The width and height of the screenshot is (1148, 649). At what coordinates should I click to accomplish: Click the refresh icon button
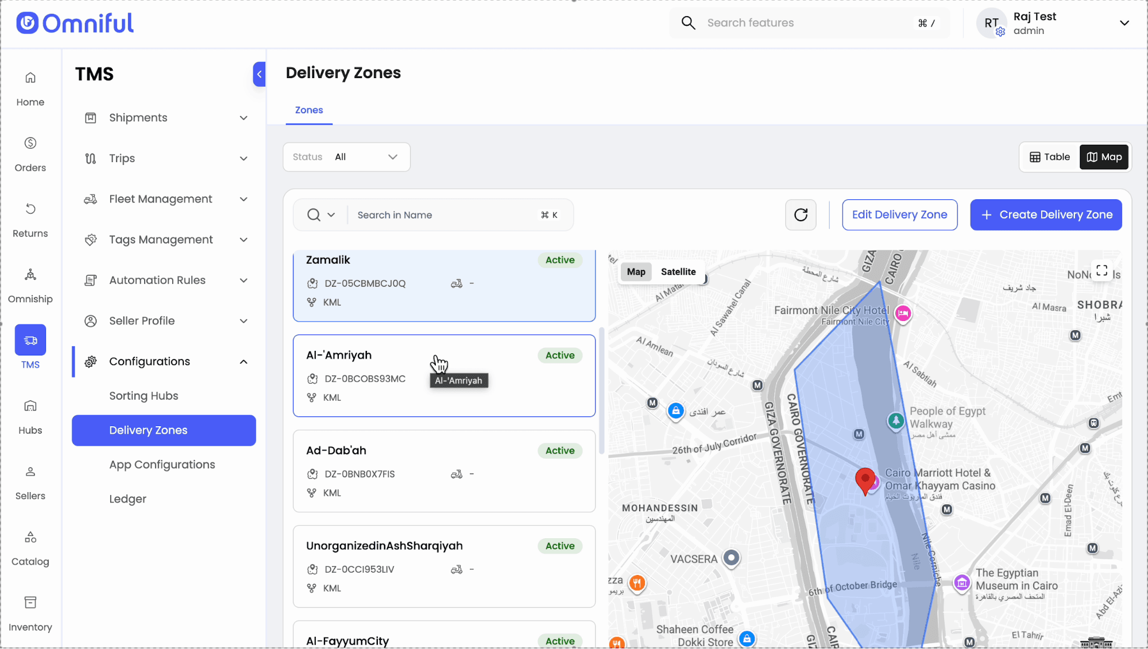point(801,215)
